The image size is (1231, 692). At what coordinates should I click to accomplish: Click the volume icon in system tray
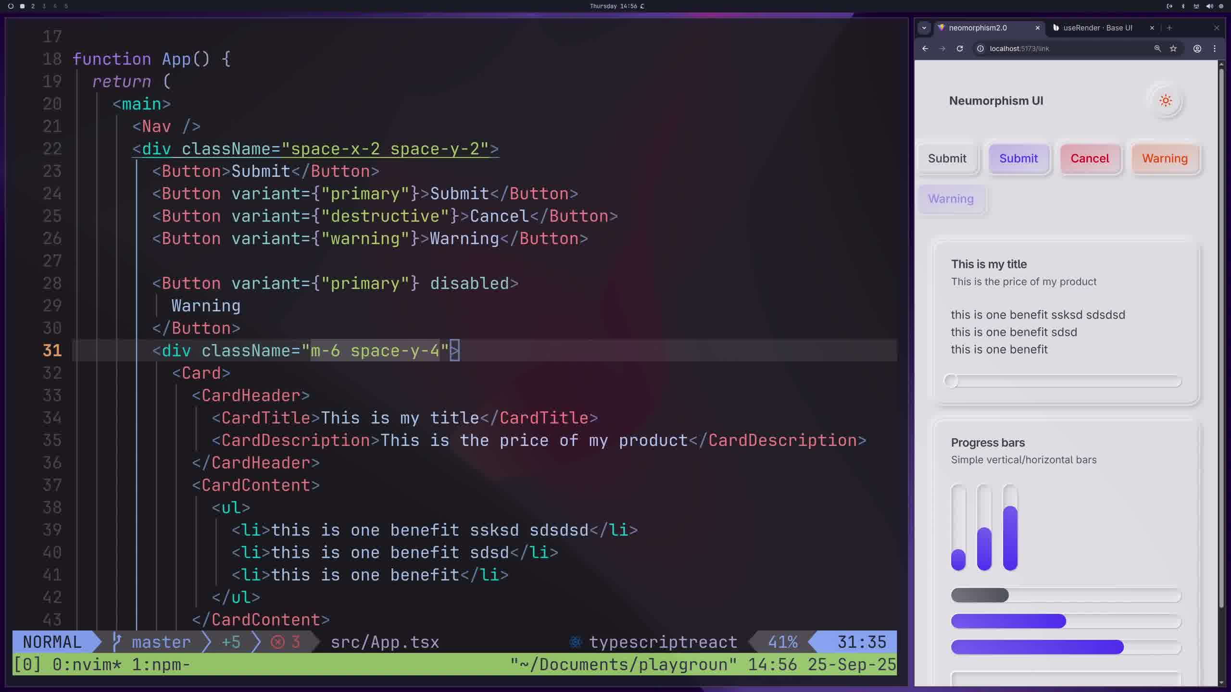click(1209, 6)
